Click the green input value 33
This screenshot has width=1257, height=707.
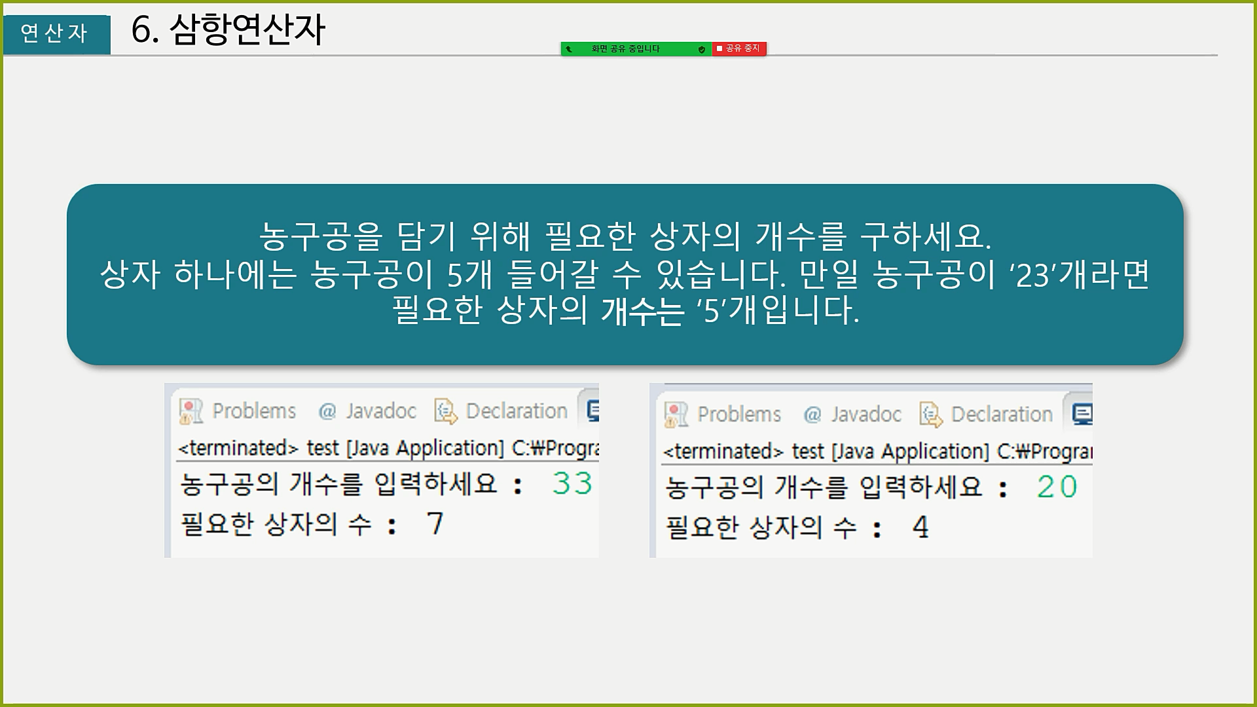572,484
